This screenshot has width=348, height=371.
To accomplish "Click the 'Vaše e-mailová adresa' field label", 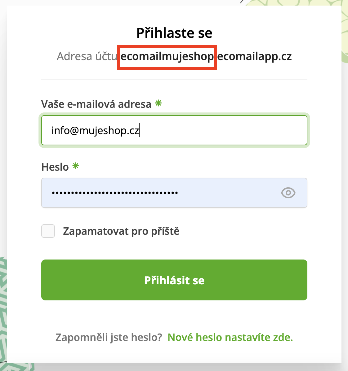I will [96, 104].
